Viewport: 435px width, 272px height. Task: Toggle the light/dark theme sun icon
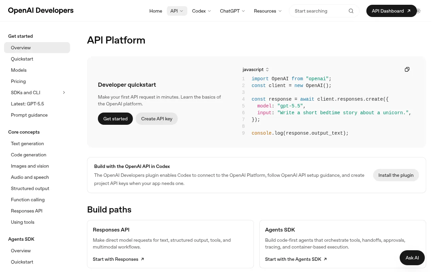418,11
